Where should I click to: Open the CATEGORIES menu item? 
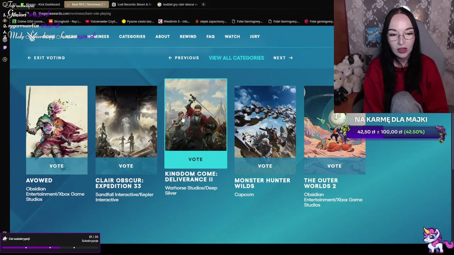tap(132, 36)
